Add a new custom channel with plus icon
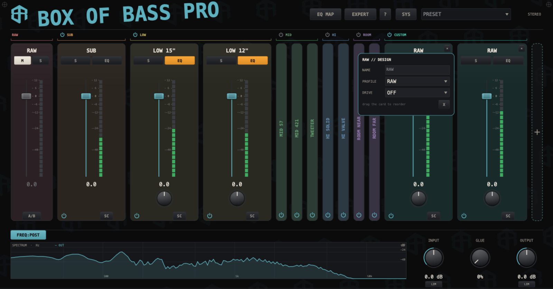Viewport: 553px width, 289px height. tap(537, 132)
